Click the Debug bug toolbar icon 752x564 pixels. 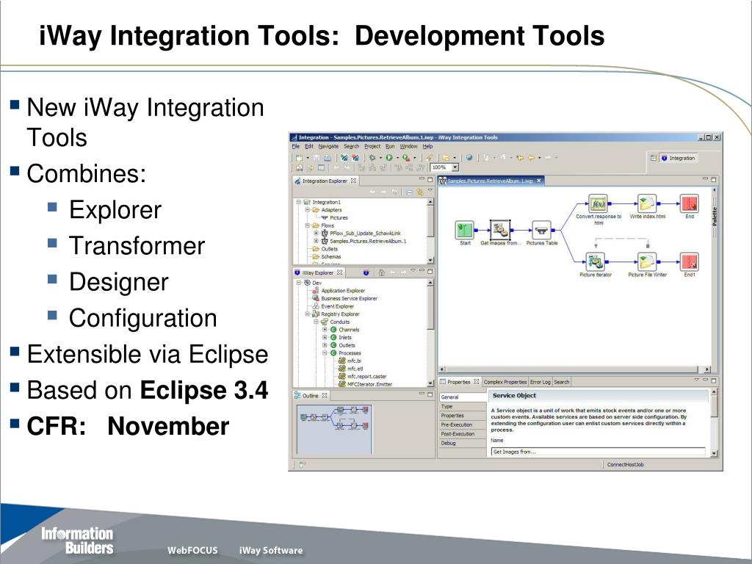point(372,157)
